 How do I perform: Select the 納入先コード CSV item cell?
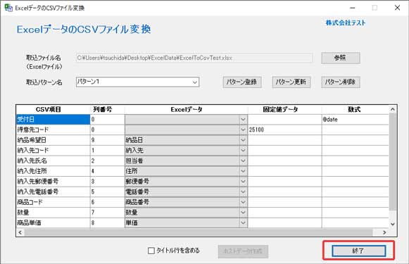54,150
